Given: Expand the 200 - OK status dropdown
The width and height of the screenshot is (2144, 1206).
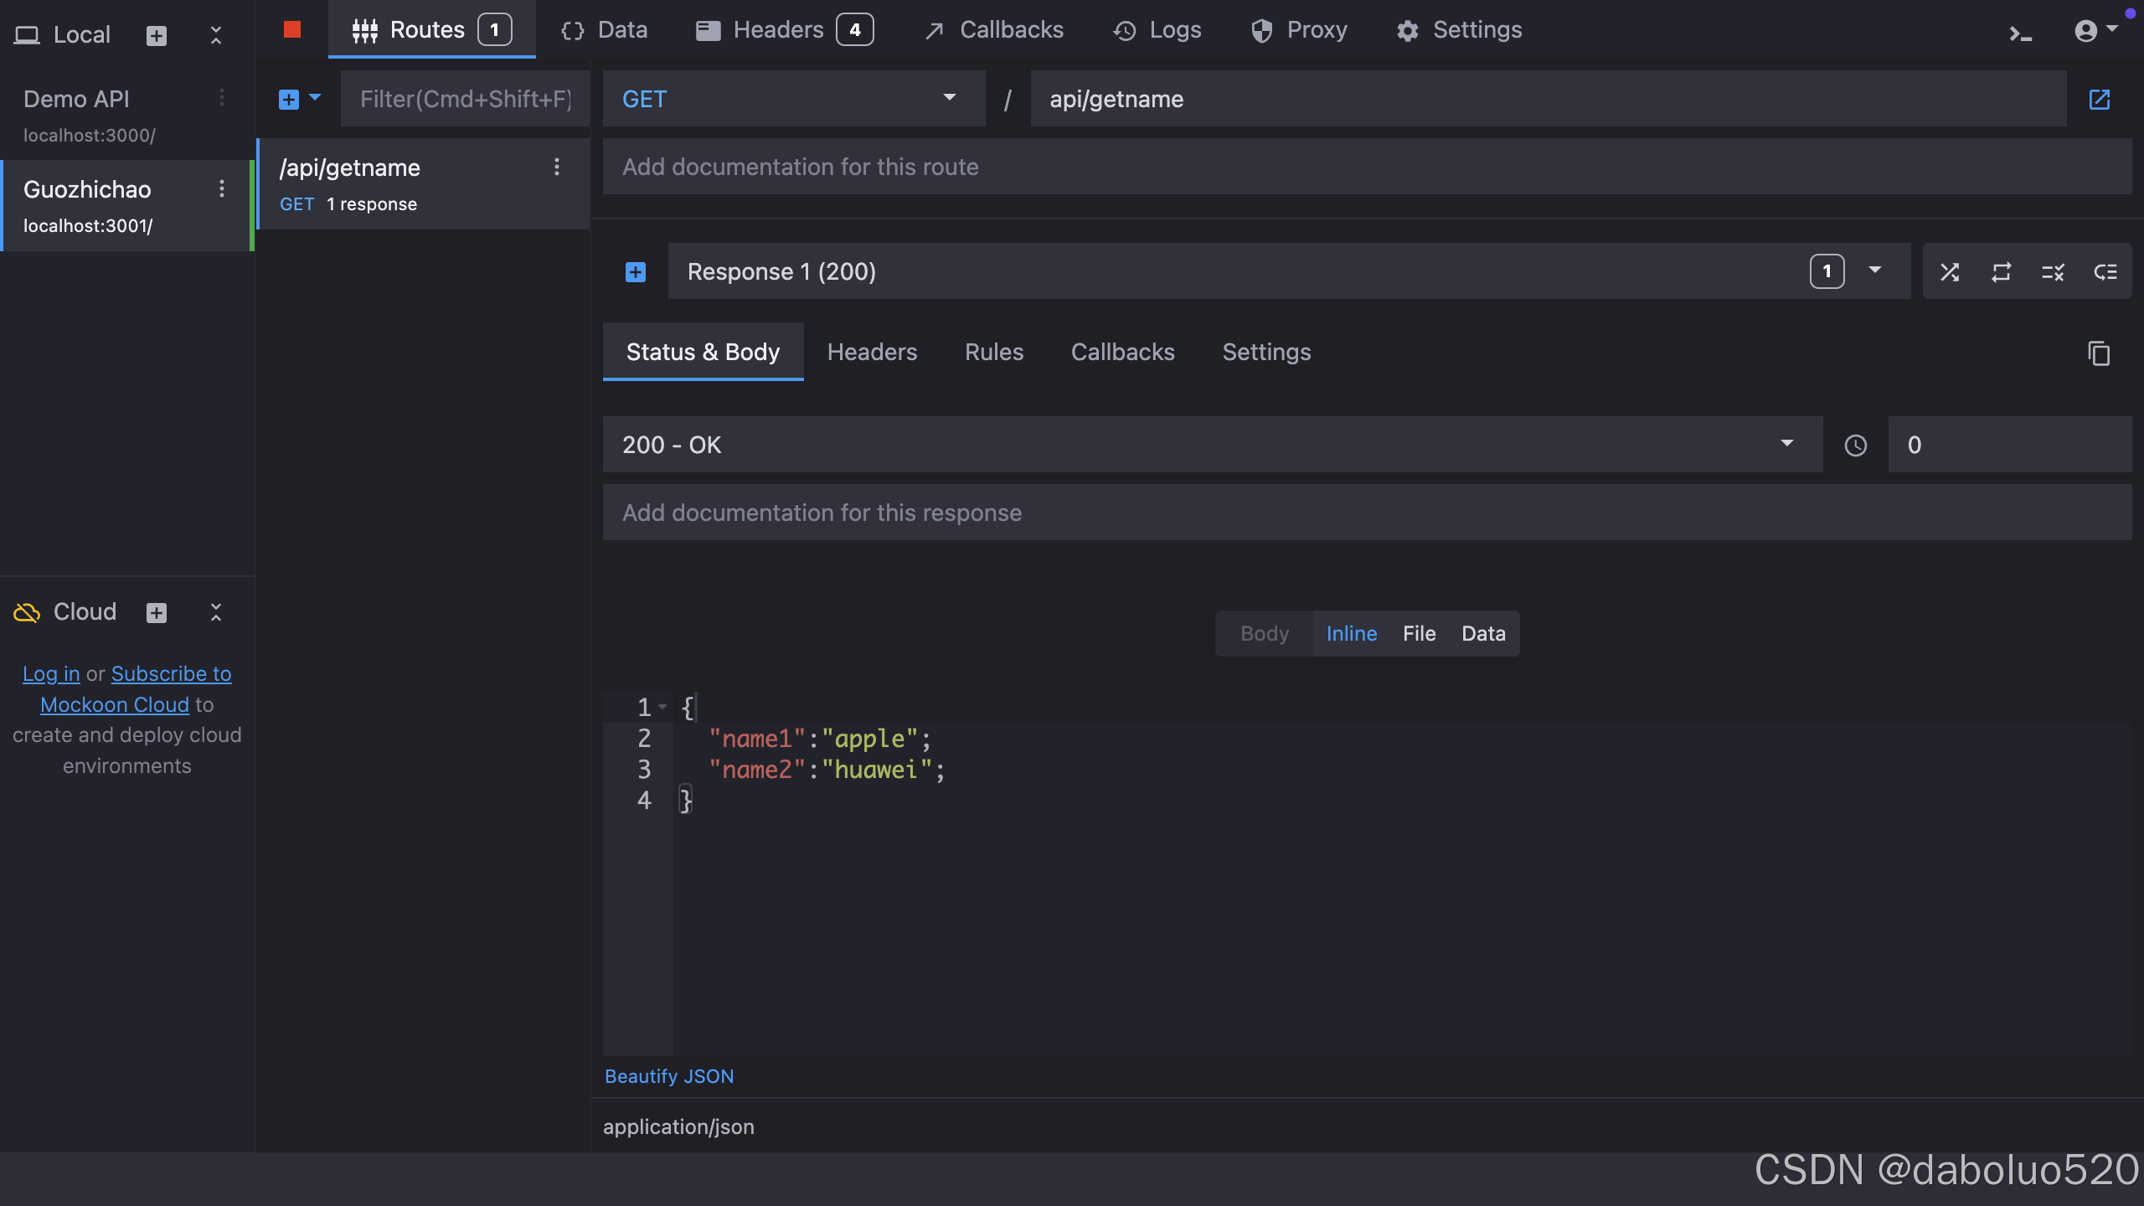Looking at the screenshot, I should 1211,445.
